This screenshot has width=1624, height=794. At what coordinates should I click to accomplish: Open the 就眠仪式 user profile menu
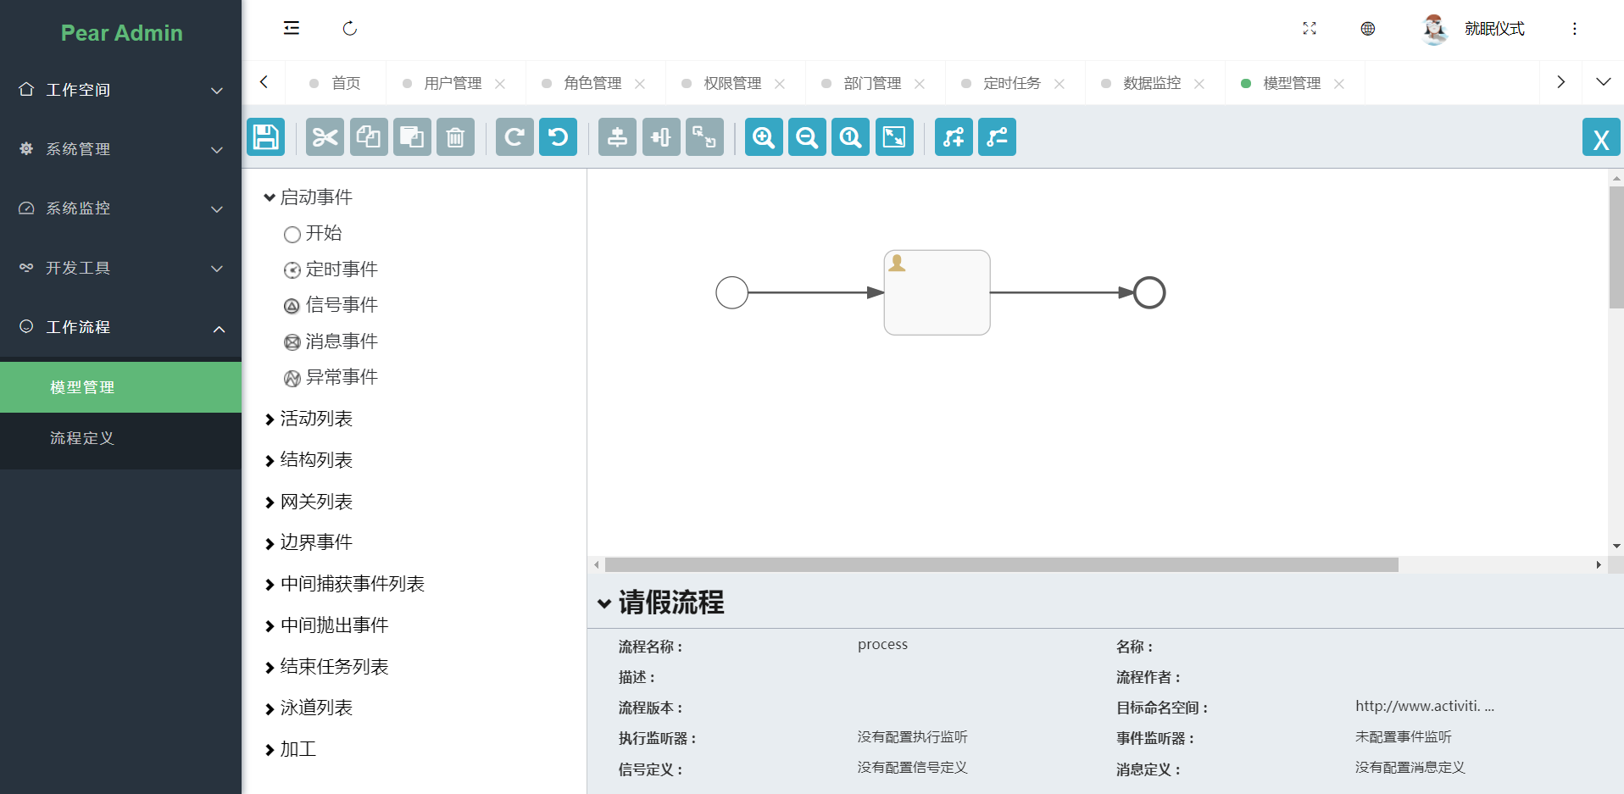click(1473, 29)
